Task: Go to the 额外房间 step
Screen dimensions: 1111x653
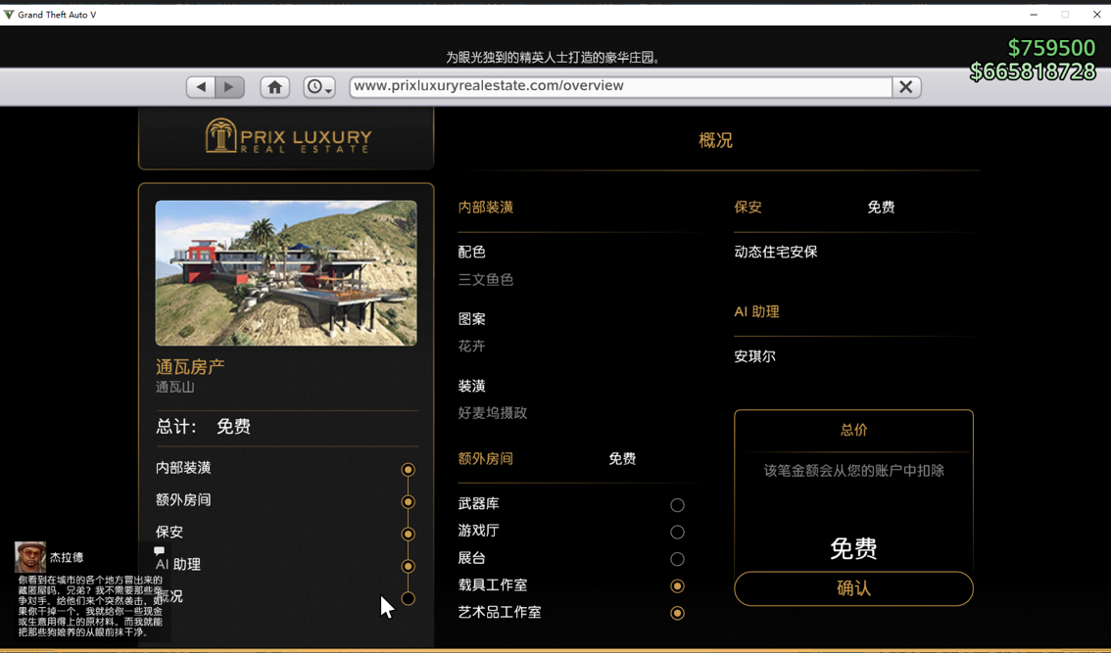Action: pyautogui.click(x=183, y=500)
